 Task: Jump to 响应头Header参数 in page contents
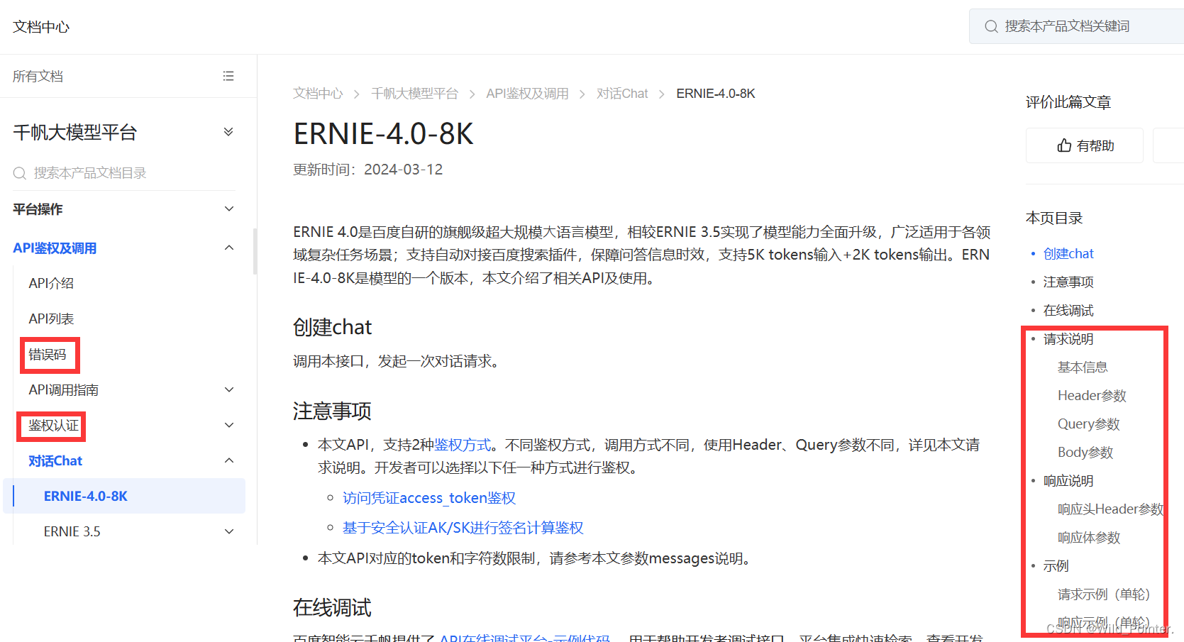tap(1110, 509)
